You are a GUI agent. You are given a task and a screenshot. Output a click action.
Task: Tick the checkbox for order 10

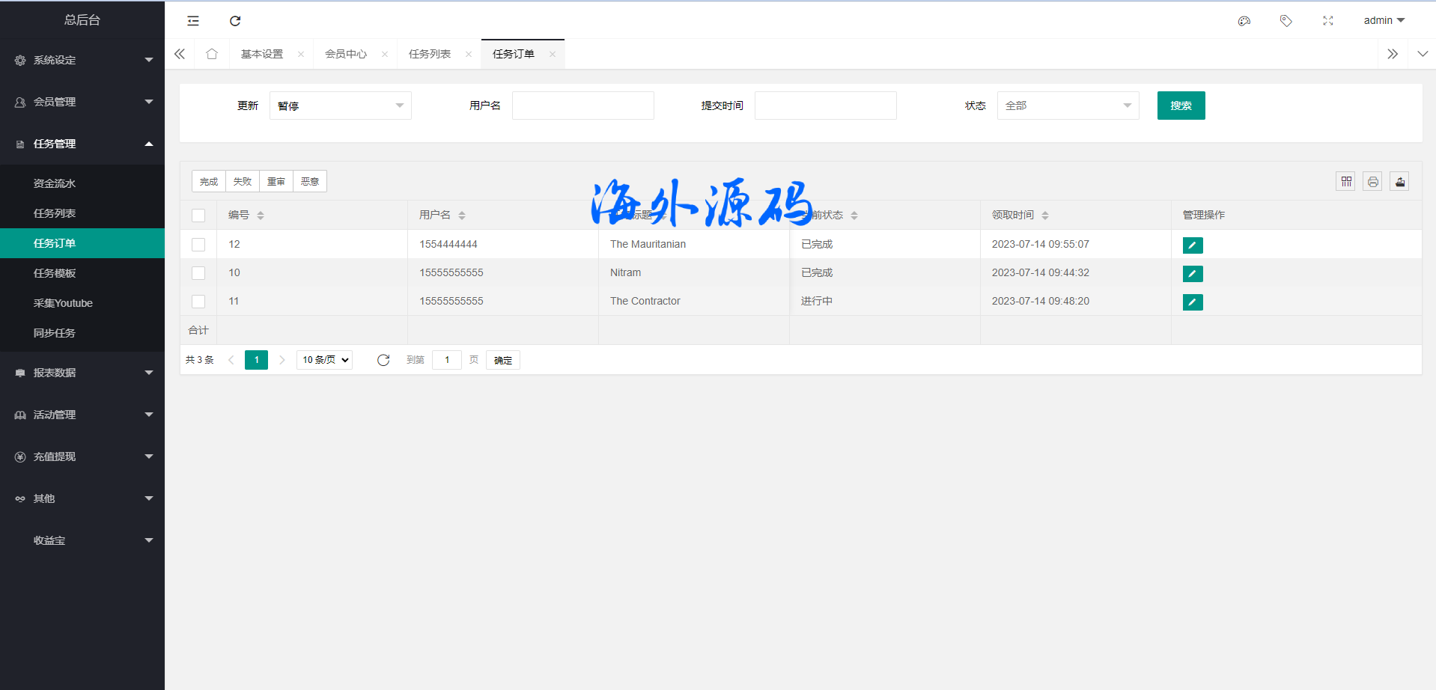pos(198,273)
